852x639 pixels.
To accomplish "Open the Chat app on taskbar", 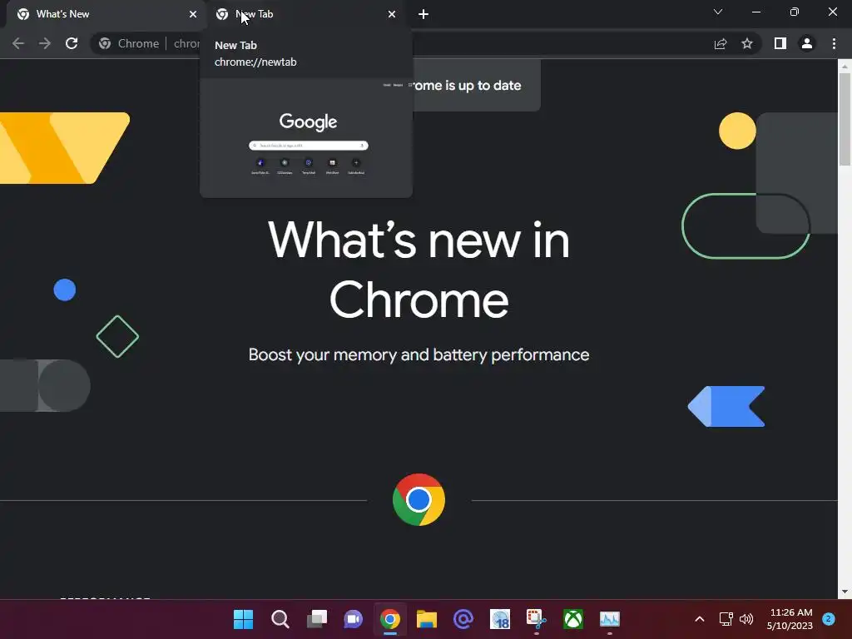I will (x=353, y=619).
